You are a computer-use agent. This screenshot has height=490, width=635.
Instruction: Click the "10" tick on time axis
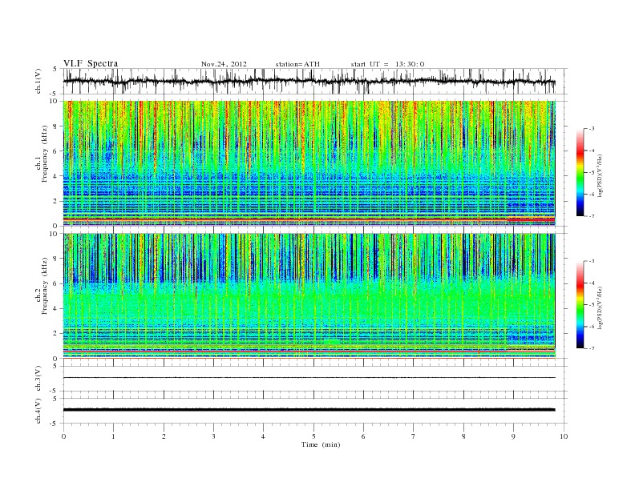point(564,436)
